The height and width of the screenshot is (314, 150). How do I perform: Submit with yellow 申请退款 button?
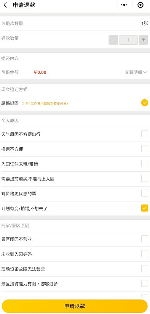[75, 306]
